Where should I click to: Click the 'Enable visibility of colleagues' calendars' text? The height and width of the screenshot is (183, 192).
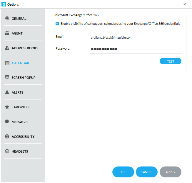(x=120, y=24)
